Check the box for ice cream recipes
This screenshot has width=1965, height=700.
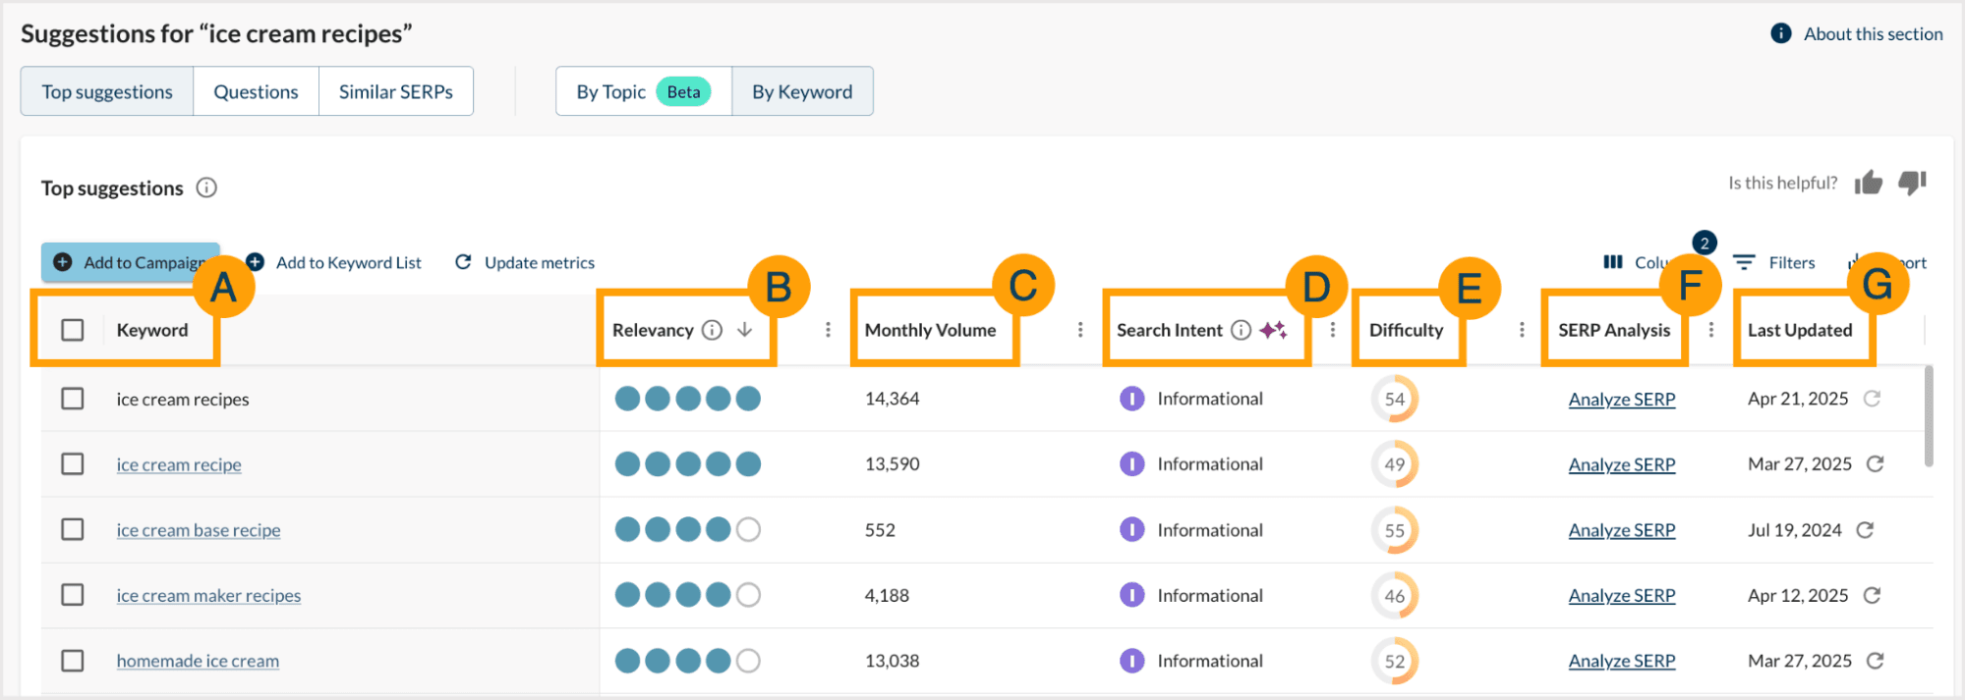[x=73, y=399]
